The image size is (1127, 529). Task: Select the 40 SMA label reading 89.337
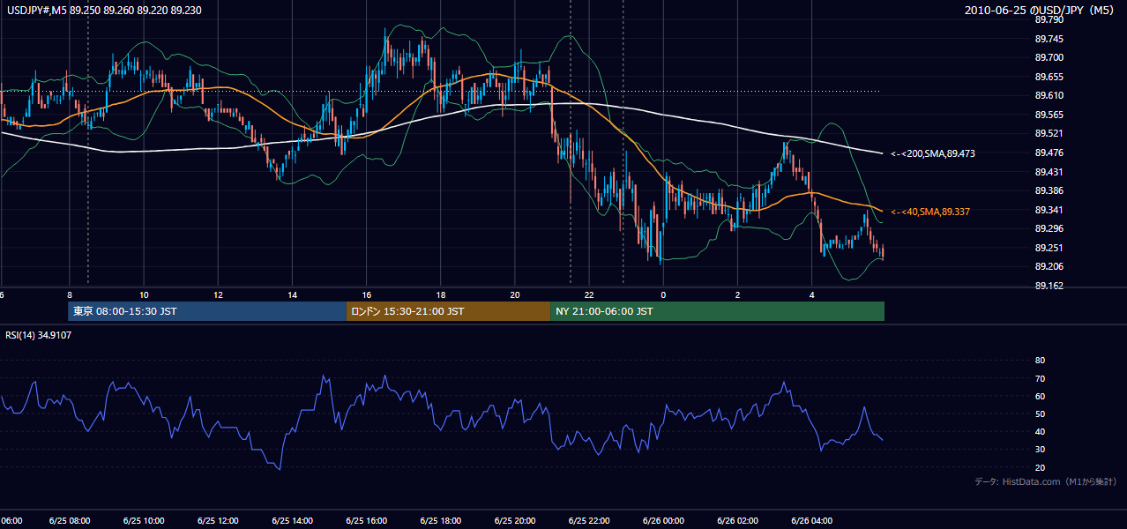930,212
